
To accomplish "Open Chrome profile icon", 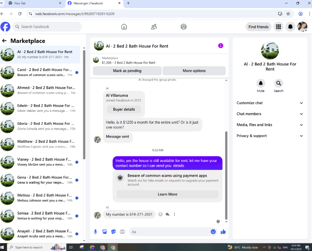I will click(x=301, y=14).
